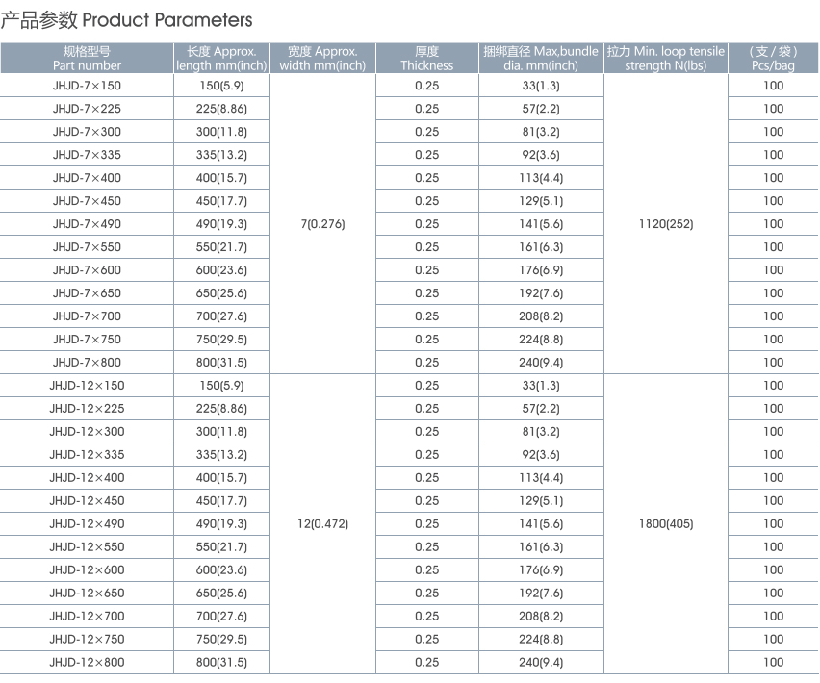Click length cell 335(13.2) for JHJD-7×335
The height and width of the screenshot is (683, 820).
click(x=221, y=155)
